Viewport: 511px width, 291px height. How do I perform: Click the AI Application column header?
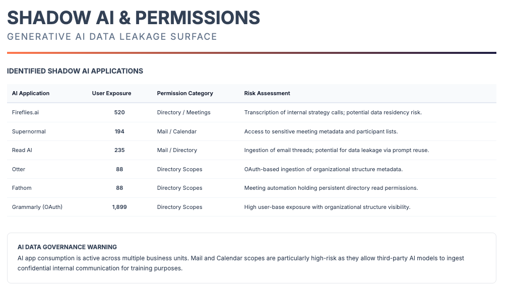coord(31,93)
